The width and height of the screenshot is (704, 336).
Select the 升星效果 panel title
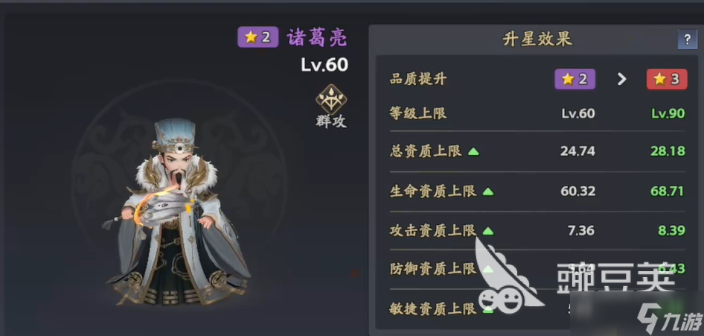(537, 39)
